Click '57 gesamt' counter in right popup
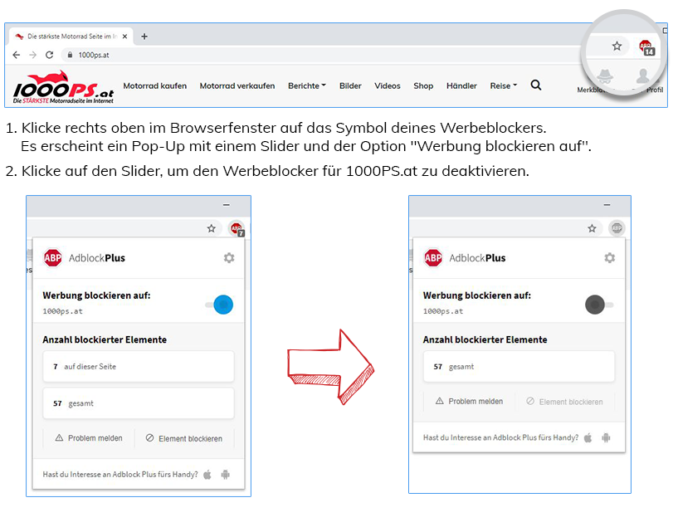The height and width of the screenshot is (527, 673). pyautogui.click(x=519, y=367)
